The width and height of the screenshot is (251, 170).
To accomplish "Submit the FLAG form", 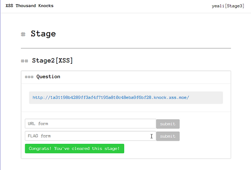I will (x=168, y=136).
